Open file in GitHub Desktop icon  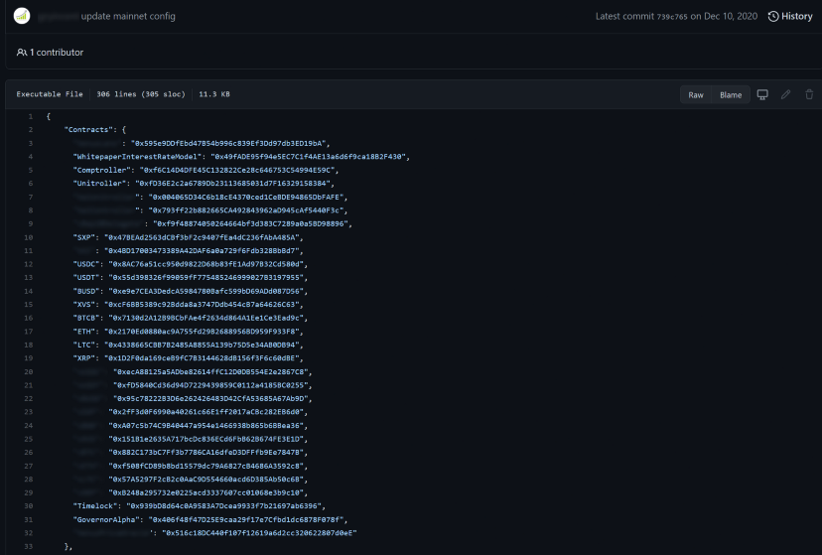[762, 94]
